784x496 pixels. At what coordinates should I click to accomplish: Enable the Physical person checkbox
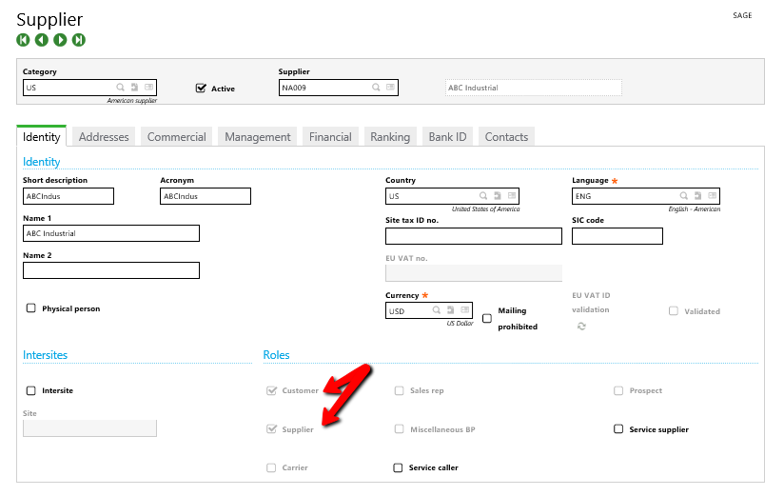pyautogui.click(x=31, y=308)
